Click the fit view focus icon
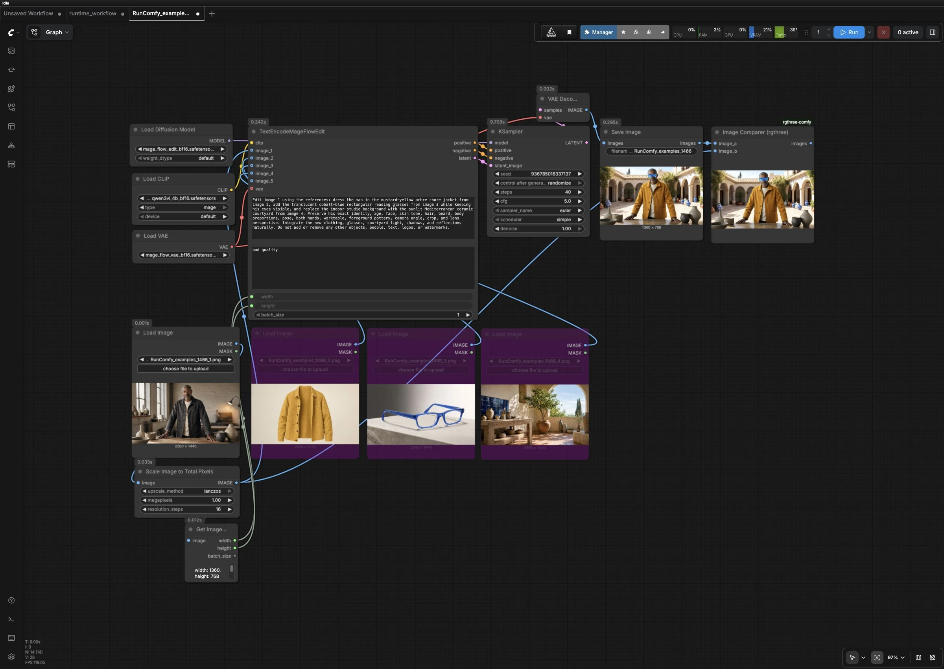 [877, 658]
